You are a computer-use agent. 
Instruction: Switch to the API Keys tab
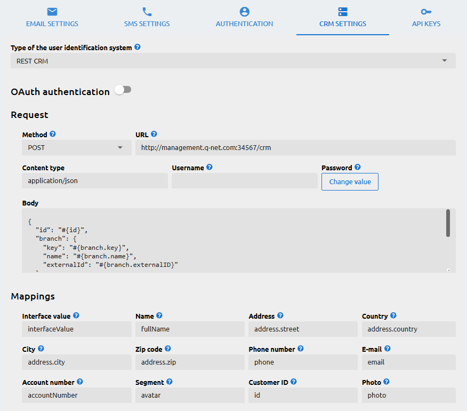click(x=426, y=23)
